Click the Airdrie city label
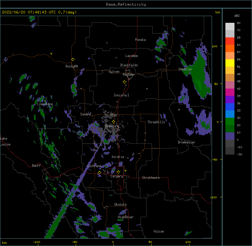This screenshot has height=246, width=252. coord(118,157)
